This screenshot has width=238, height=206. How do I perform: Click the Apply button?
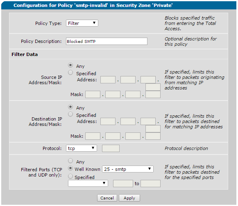coord(129,198)
